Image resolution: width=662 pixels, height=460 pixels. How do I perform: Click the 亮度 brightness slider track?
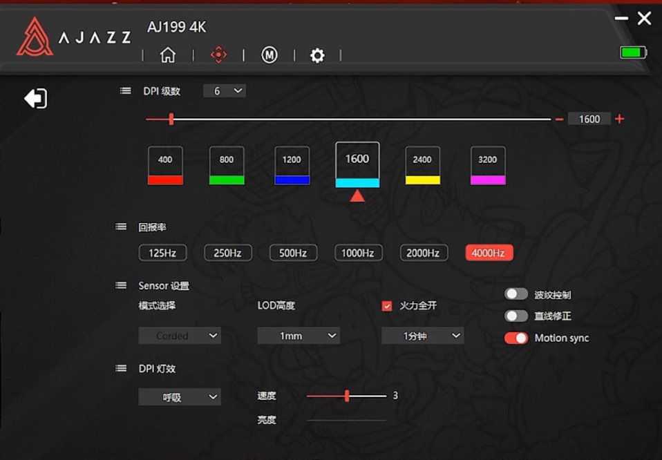[346, 421]
